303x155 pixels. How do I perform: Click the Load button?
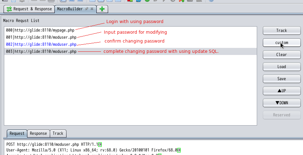282,67
